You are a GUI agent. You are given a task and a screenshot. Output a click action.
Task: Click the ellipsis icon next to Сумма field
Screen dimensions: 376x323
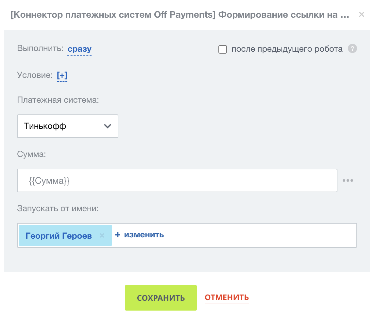coord(348,180)
